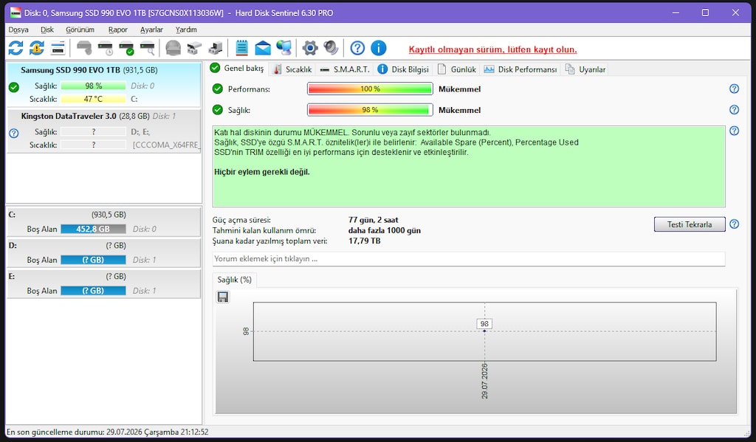The width and height of the screenshot is (756, 442).
Task: Click the unregistered version red link
Action: pyautogui.click(x=492, y=49)
